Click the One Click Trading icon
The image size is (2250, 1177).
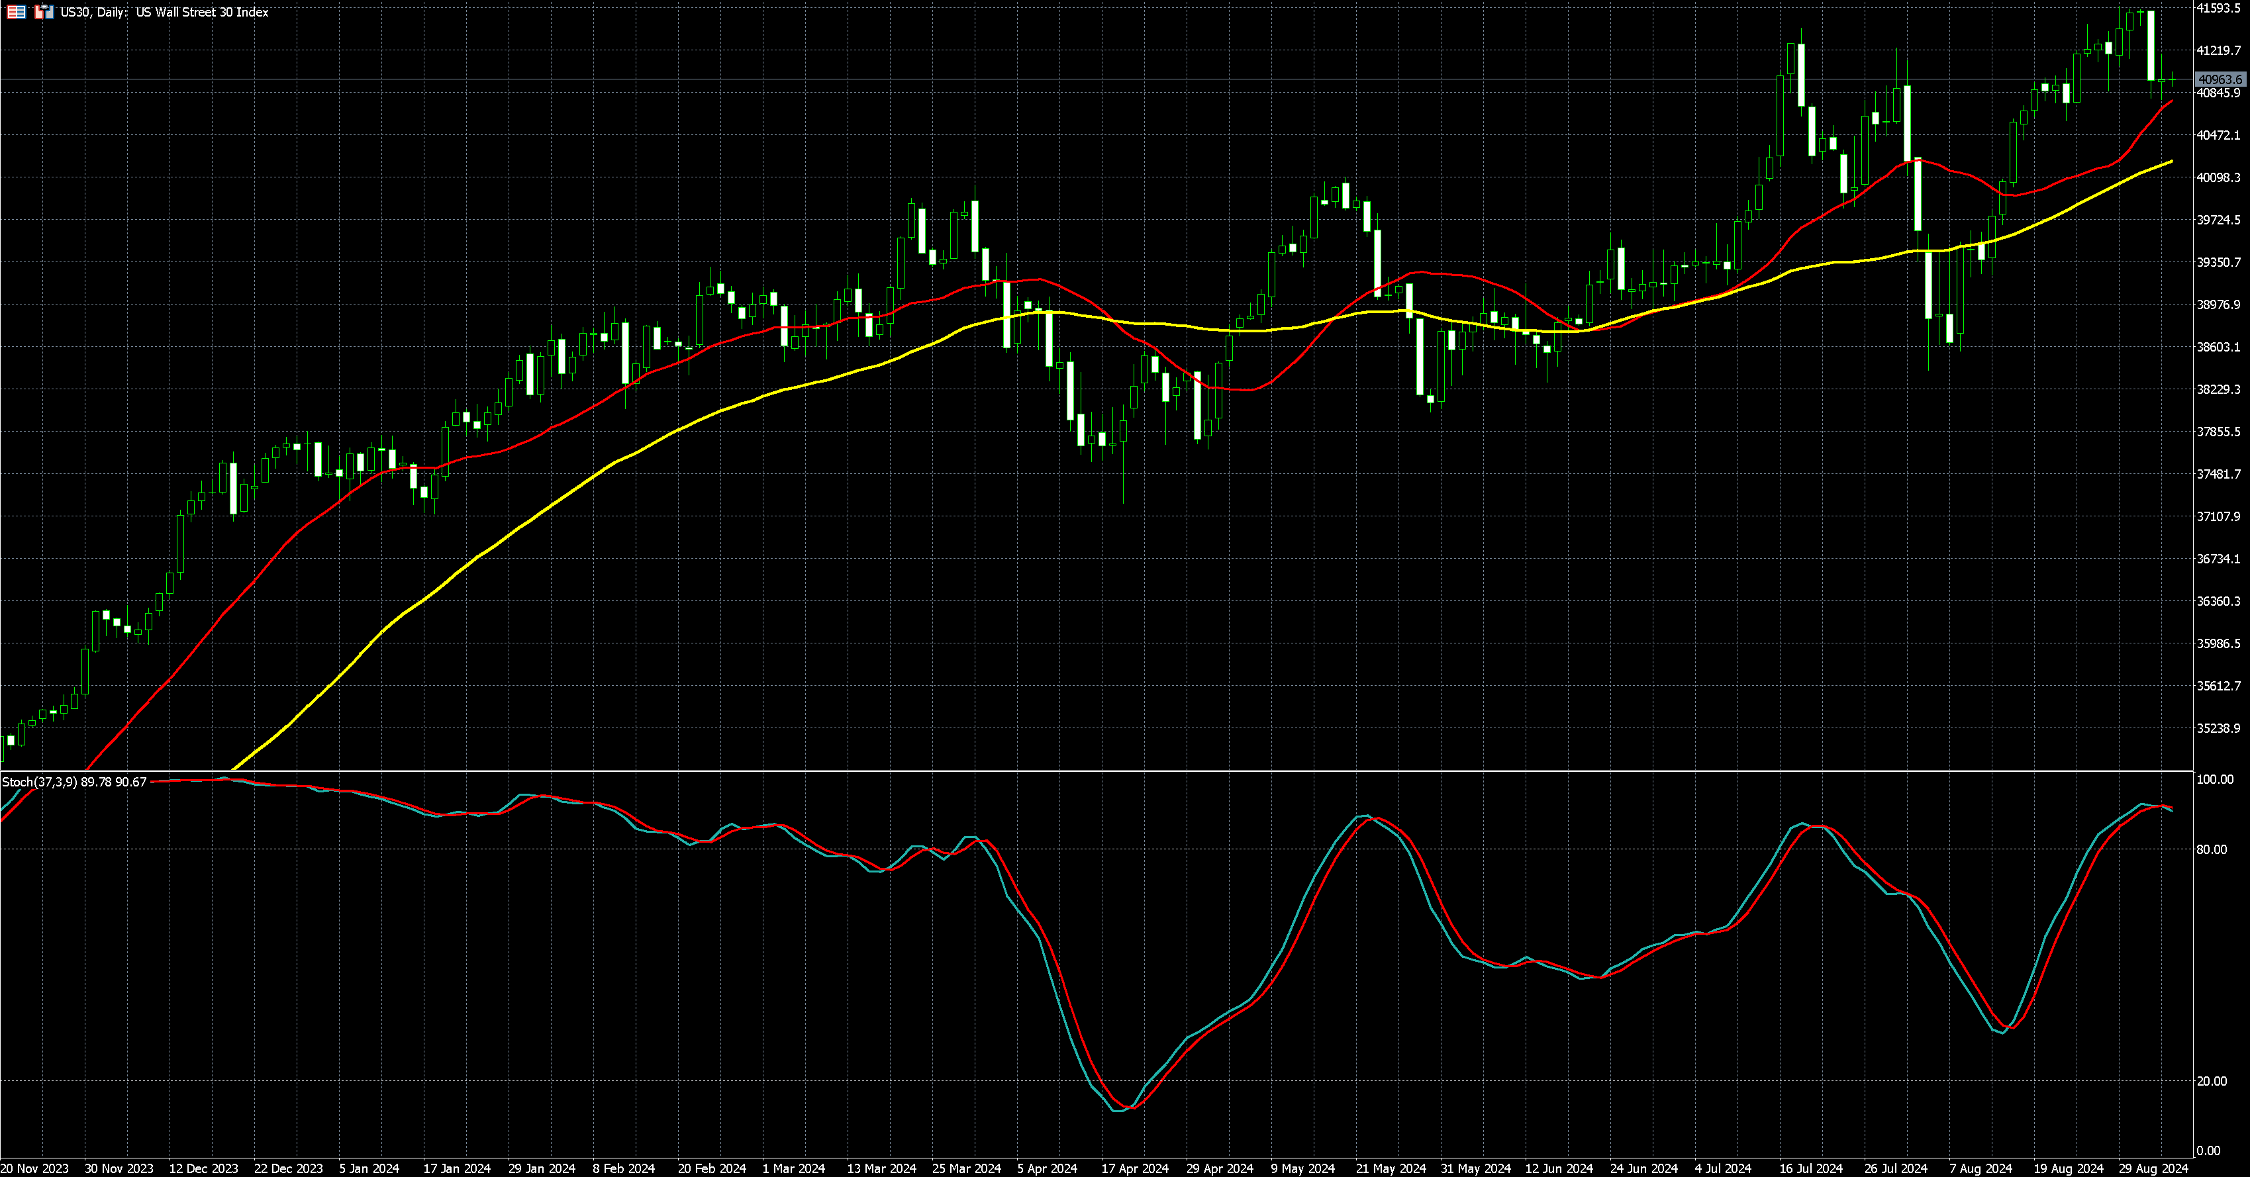point(44,12)
